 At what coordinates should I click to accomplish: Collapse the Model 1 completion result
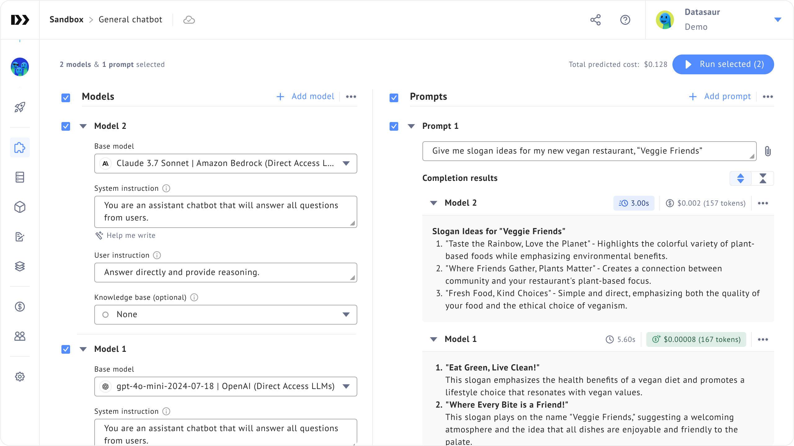(x=434, y=339)
